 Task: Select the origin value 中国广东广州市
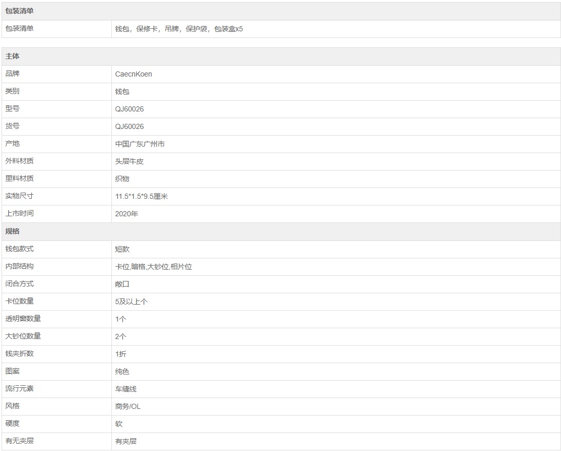tap(140, 144)
